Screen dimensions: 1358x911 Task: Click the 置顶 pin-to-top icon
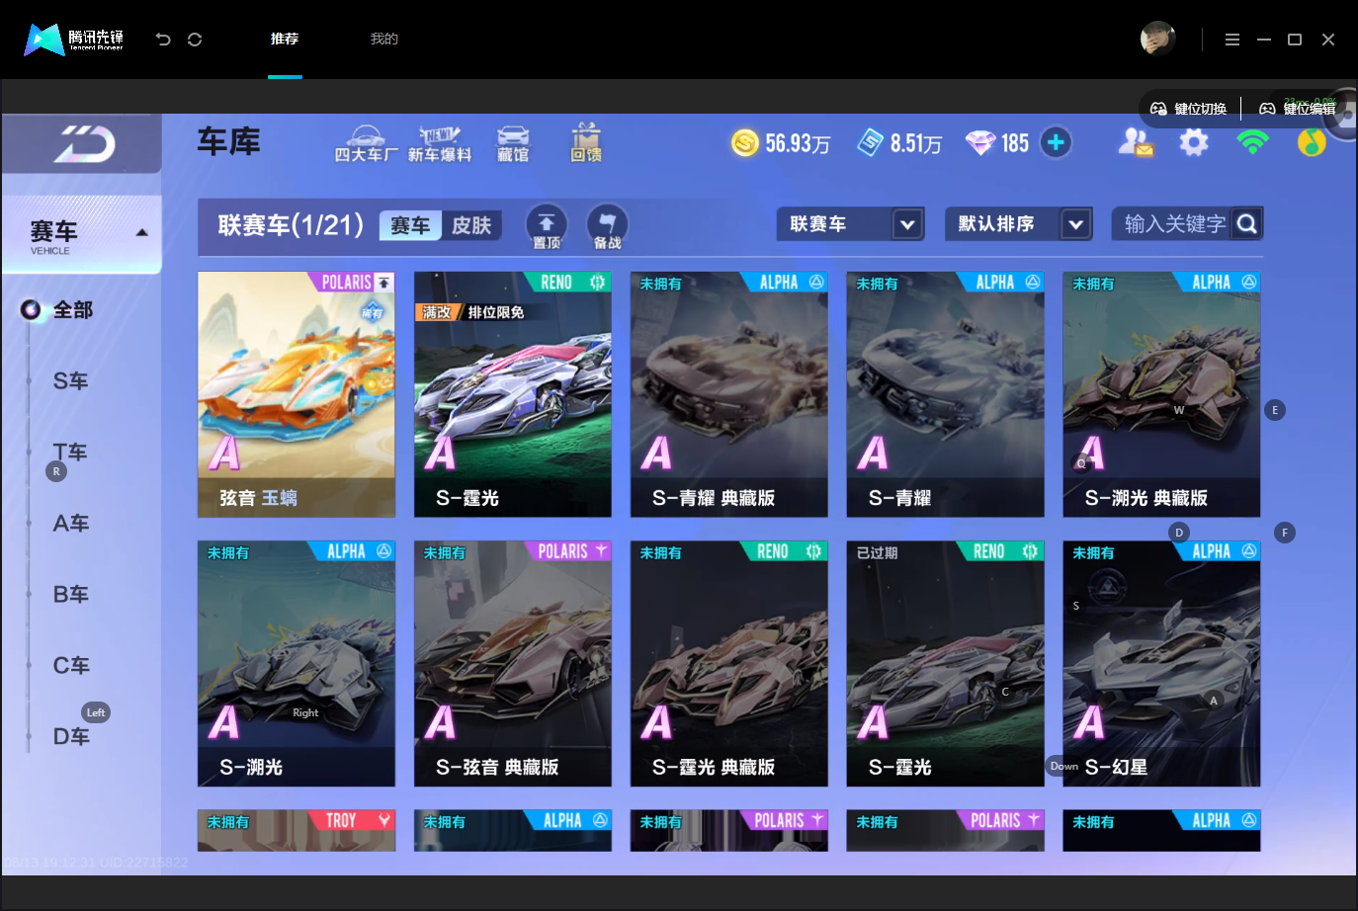click(x=547, y=227)
